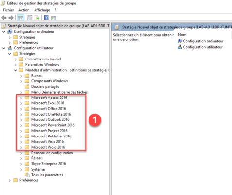Collapse the Configuration ordinateur node
The height and width of the screenshot is (195, 232).
coord(4,32)
